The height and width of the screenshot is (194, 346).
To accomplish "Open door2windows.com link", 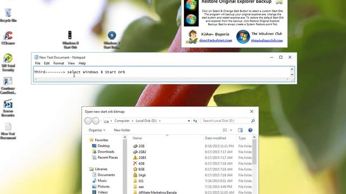I will [x=216, y=40].
